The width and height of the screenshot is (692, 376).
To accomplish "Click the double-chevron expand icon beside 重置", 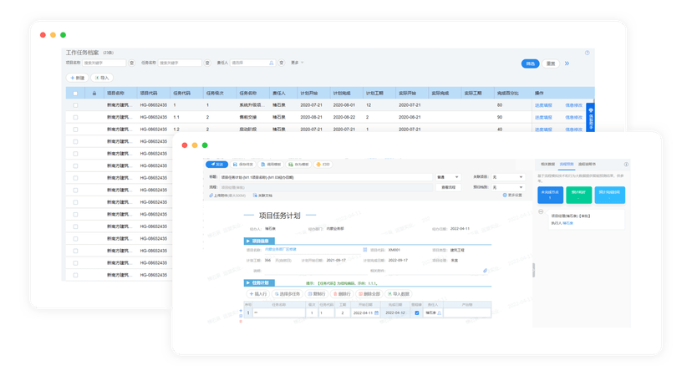I will 567,64.
